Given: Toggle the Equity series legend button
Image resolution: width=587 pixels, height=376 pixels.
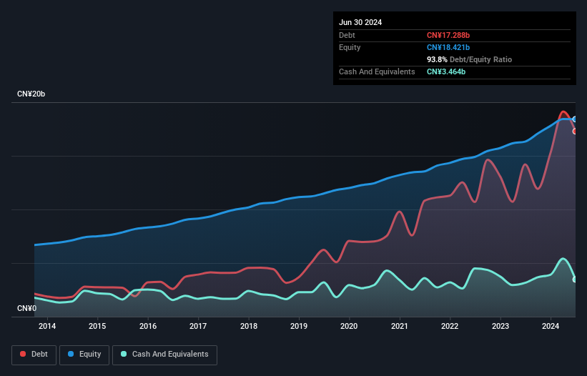Looking at the screenshot, I should point(84,355).
